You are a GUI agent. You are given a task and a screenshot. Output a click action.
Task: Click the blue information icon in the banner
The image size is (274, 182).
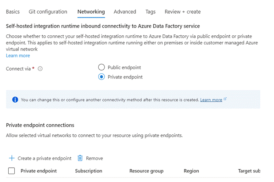coord(15,99)
